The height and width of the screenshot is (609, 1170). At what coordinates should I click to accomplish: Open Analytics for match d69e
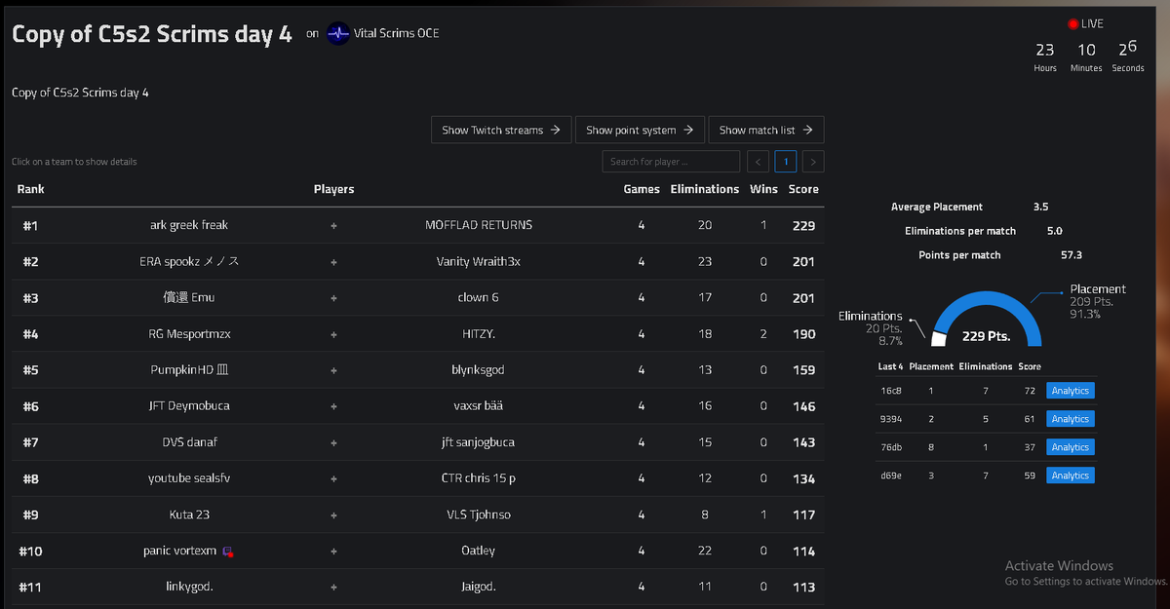1070,476
